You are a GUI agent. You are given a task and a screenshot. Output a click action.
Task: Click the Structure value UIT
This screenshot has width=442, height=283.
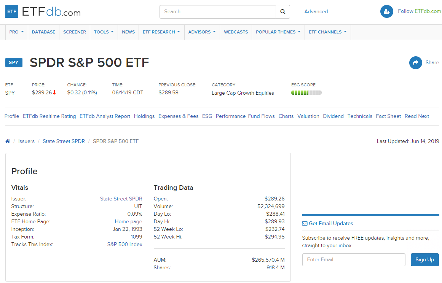coord(138,207)
